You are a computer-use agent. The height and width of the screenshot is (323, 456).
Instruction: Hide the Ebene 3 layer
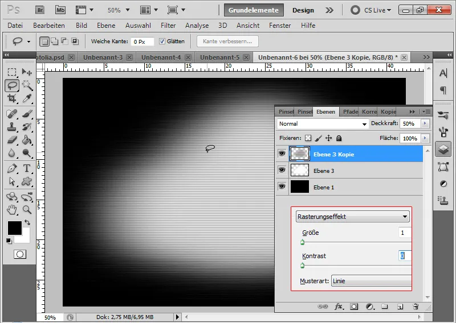[282, 170]
